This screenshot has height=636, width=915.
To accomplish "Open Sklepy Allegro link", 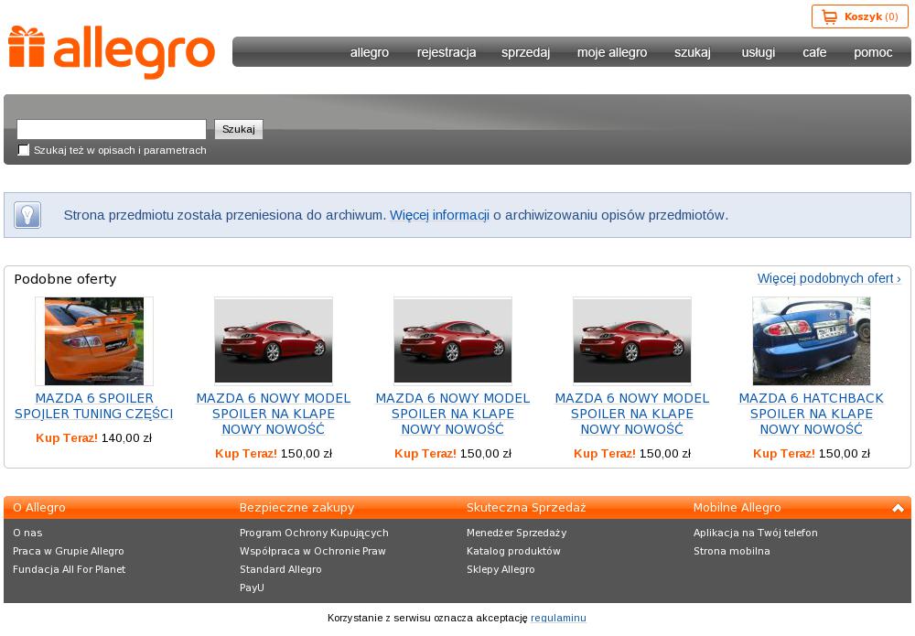I will click(x=501, y=569).
